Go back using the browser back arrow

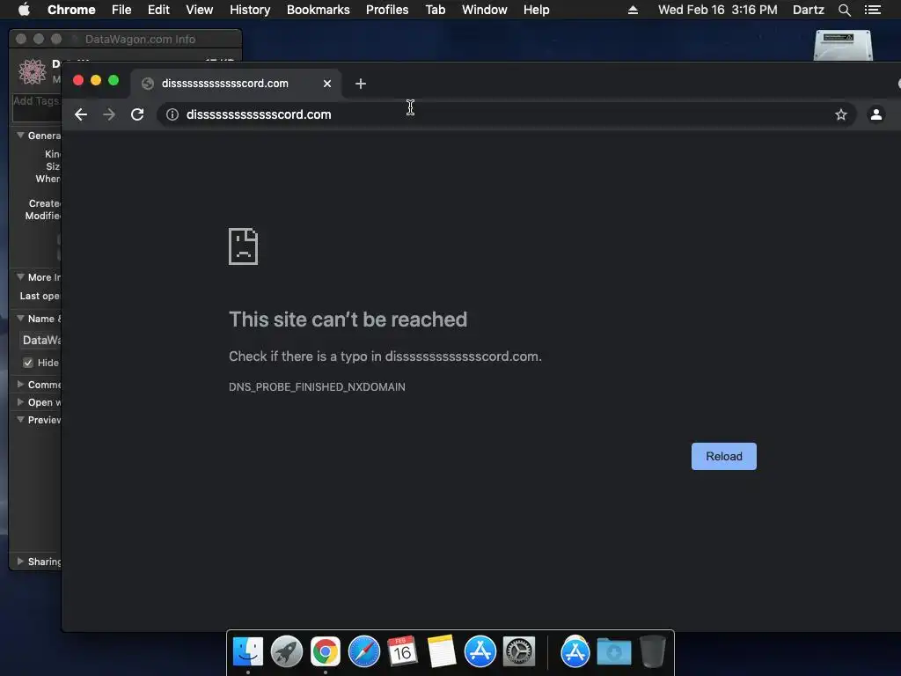[x=81, y=114]
